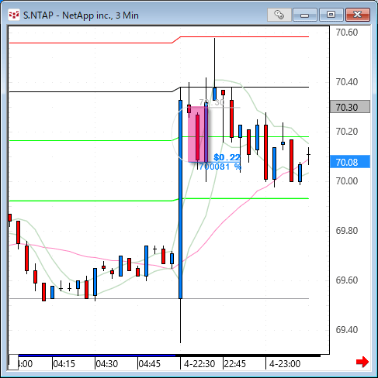Viewport: 378px width, 378px height.
Task: Click the 04:45 time axis label
Action: [x=149, y=364]
